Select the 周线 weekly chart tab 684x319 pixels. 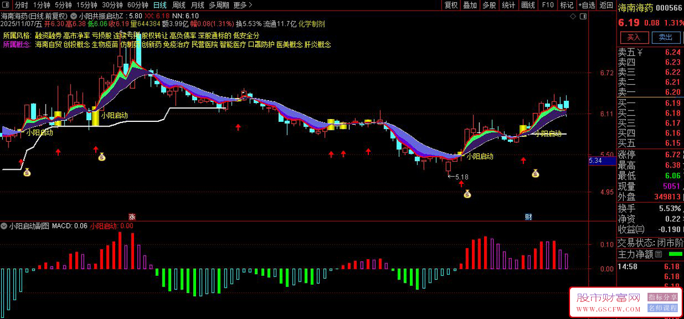click(179, 5)
